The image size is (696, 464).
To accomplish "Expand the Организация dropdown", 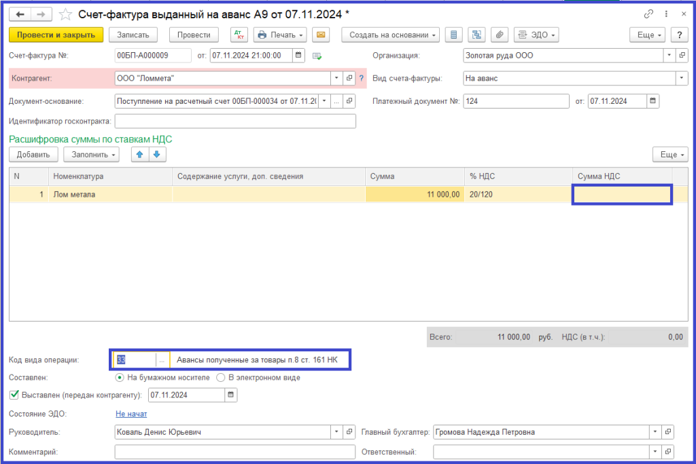I will coord(670,56).
